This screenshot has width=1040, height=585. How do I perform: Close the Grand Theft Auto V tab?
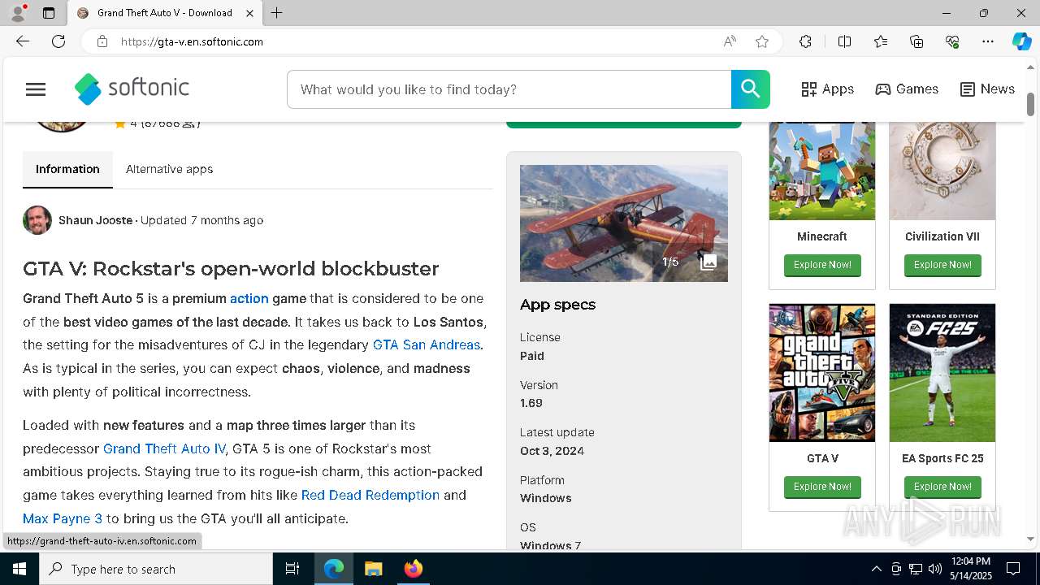[x=250, y=13]
